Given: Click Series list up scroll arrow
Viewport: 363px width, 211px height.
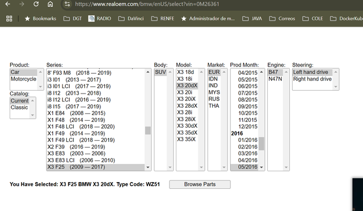Looking at the screenshot, I should click(147, 72).
